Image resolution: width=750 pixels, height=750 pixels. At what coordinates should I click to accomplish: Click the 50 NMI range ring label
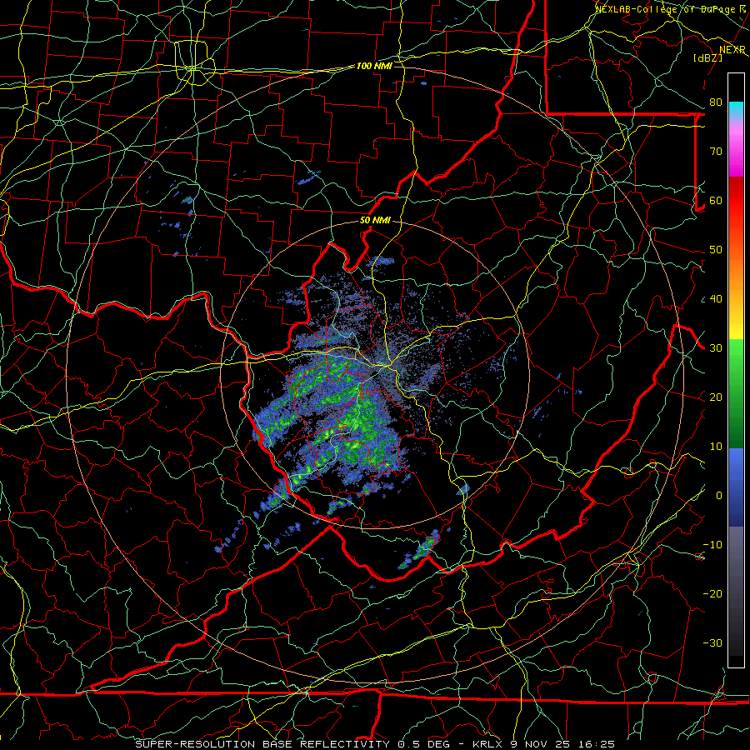pyautogui.click(x=375, y=221)
